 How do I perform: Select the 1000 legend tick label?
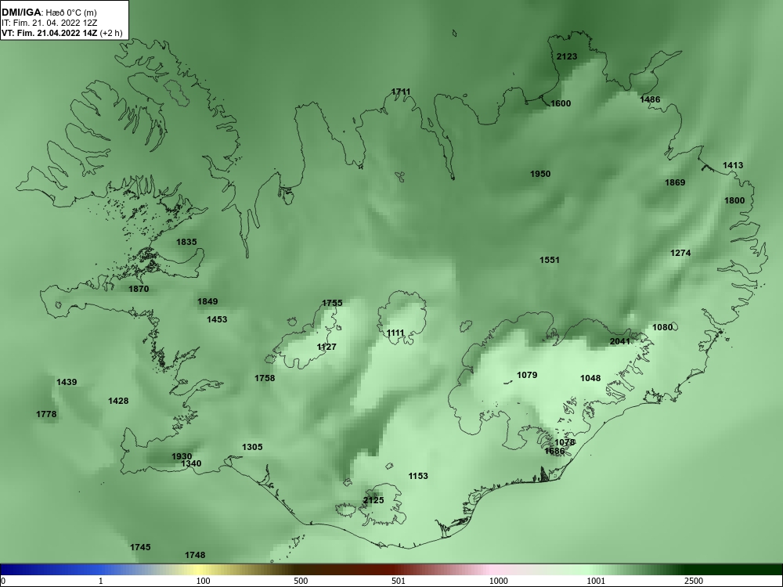(498, 581)
